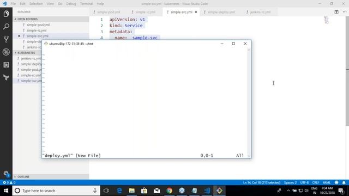349x196 pixels.
Task: Show hidden system tray icons
Action: click(288, 191)
